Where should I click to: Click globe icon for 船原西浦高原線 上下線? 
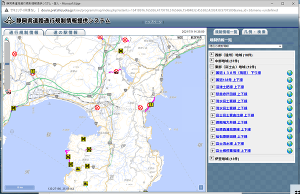coord(289,129)
